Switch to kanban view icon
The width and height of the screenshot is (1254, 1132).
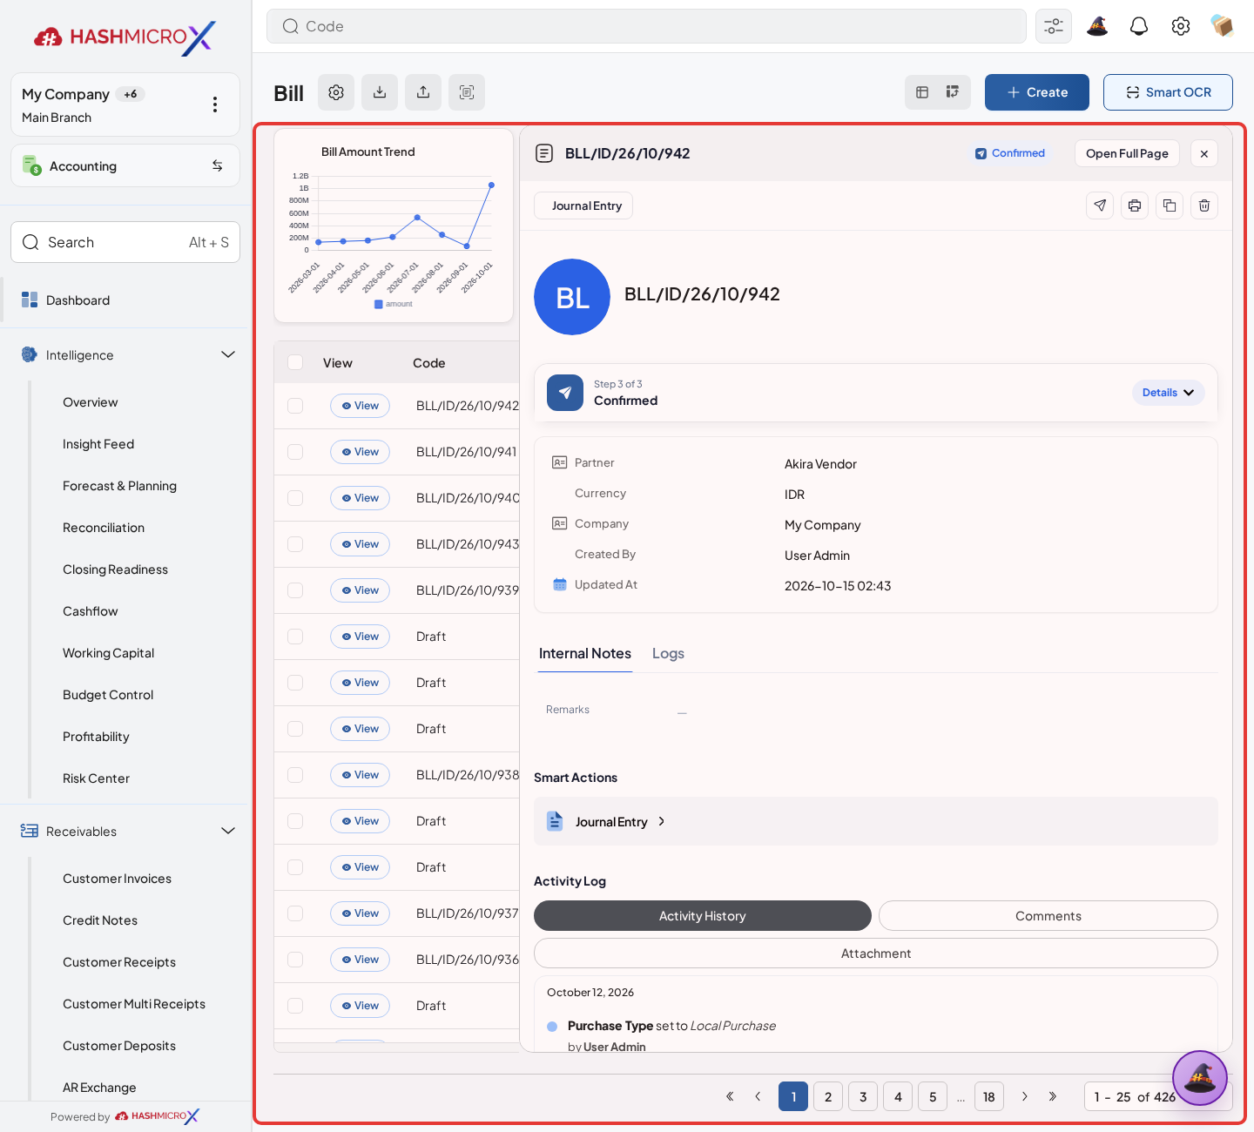(x=953, y=92)
